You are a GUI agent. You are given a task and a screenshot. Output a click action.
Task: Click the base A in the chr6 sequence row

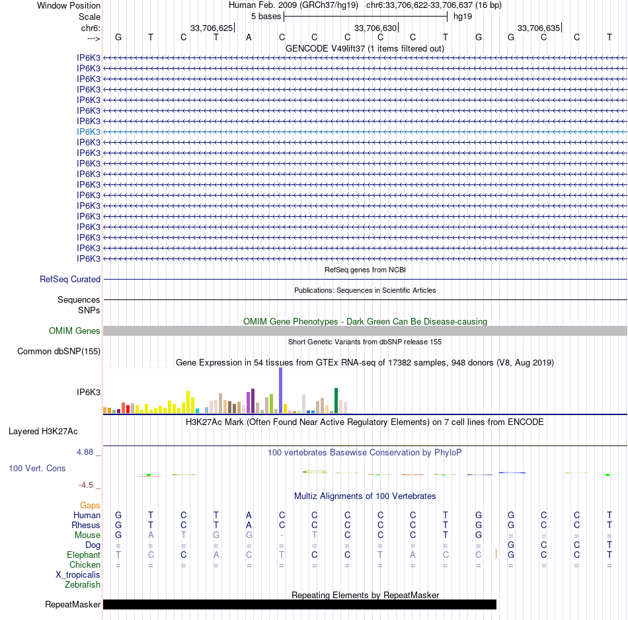click(249, 37)
